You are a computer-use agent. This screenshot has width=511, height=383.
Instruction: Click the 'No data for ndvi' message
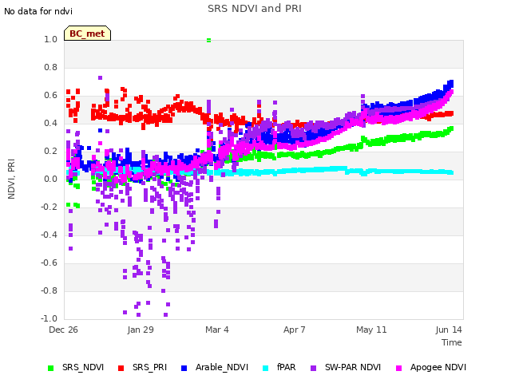coord(38,11)
